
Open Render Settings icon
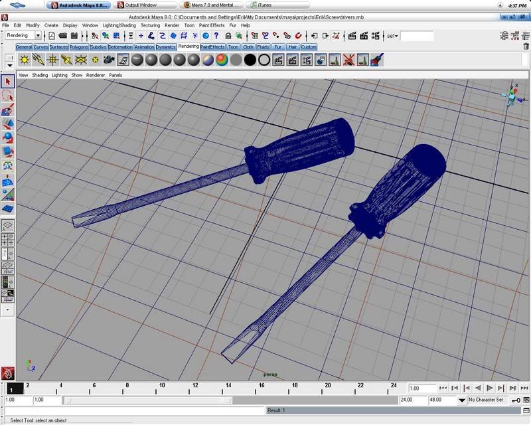click(375, 36)
